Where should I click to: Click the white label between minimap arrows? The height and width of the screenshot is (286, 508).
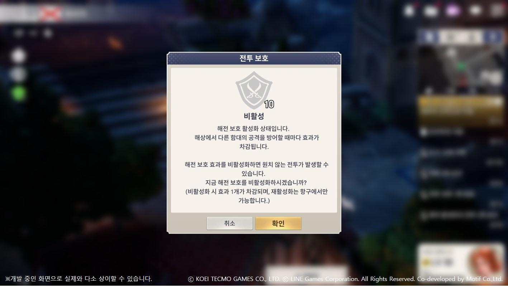tap(461, 37)
